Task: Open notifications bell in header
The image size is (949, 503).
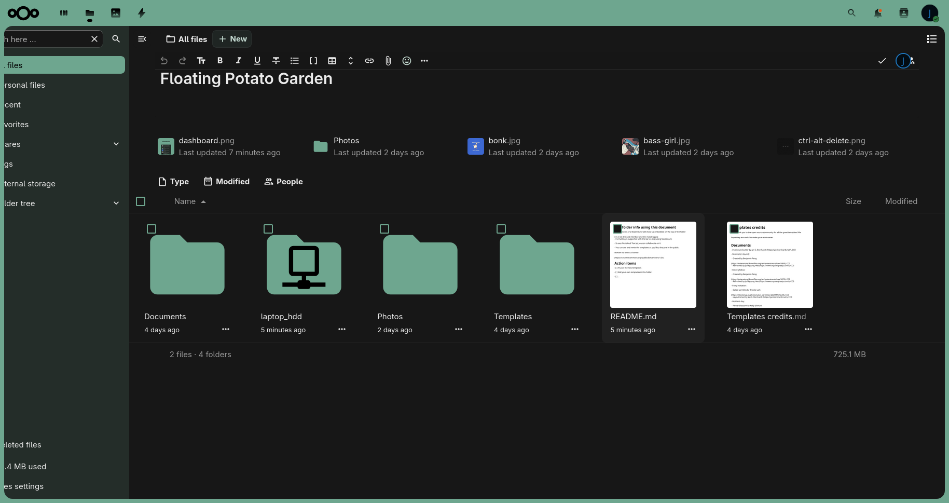Action: pos(877,13)
